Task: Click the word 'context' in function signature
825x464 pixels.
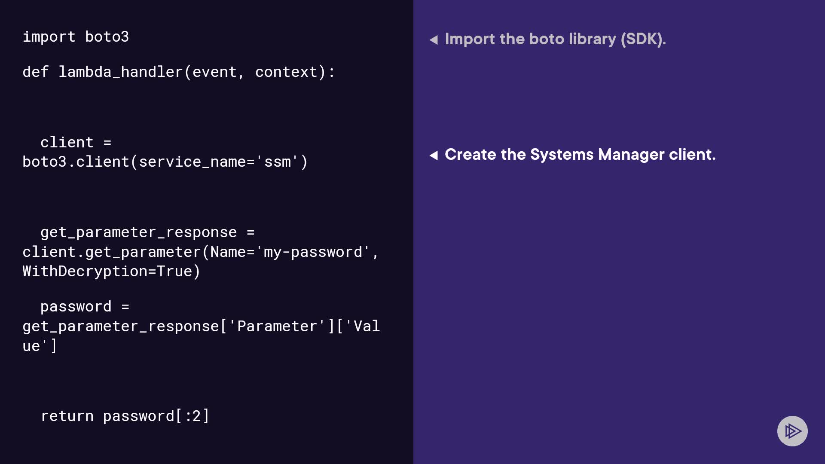Action: pyautogui.click(x=286, y=72)
